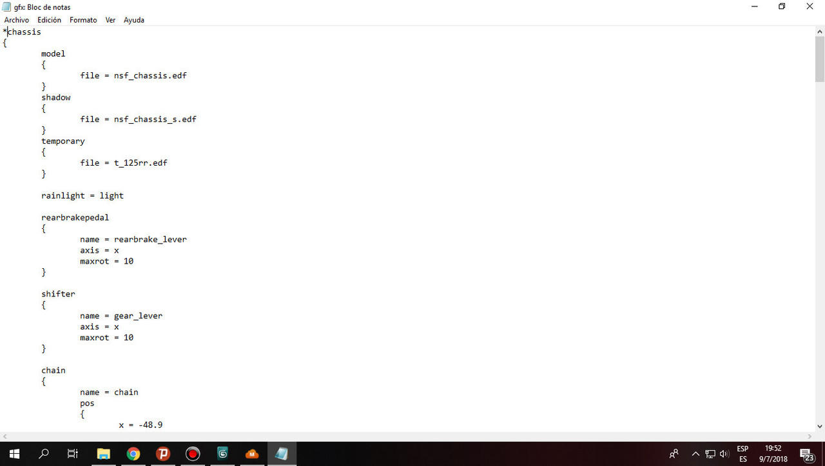Open the teal G6 app in taskbar
Viewport: 825px width, 466px height.
pyautogui.click(x=222, y=454)
